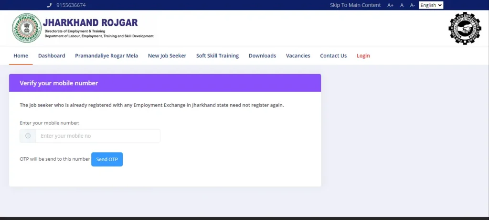Open Soft Skill Training menu

pos(217,55)
